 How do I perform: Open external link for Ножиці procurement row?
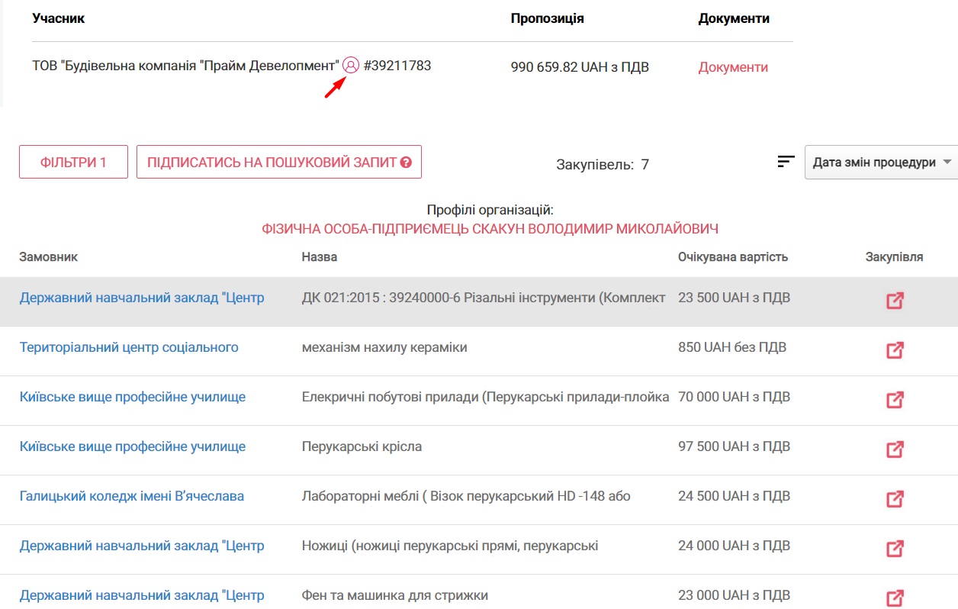coord(895,549)
